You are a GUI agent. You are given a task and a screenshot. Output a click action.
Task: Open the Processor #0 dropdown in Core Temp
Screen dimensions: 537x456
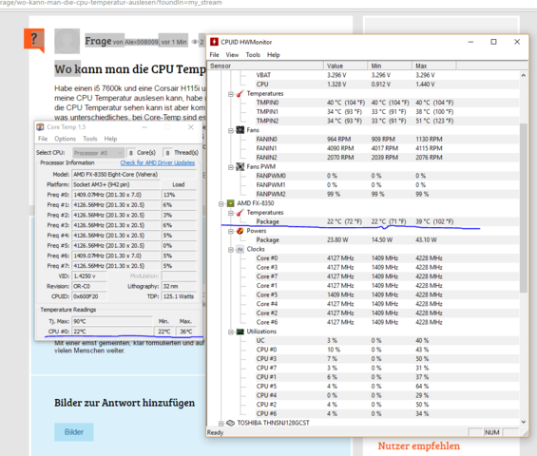(x=98, y=153)
